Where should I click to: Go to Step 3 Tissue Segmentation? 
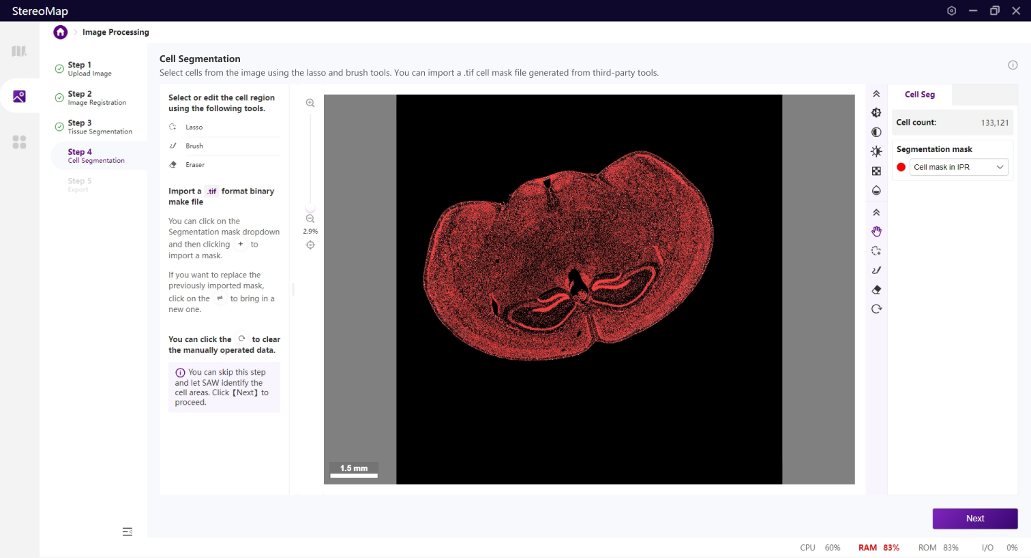[x=99, y=127]
